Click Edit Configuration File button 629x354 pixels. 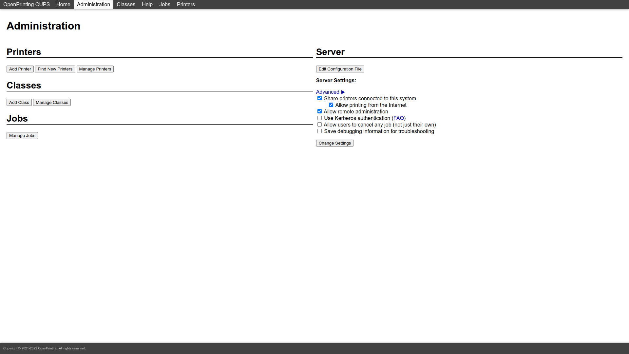click(x=340, y=69)
